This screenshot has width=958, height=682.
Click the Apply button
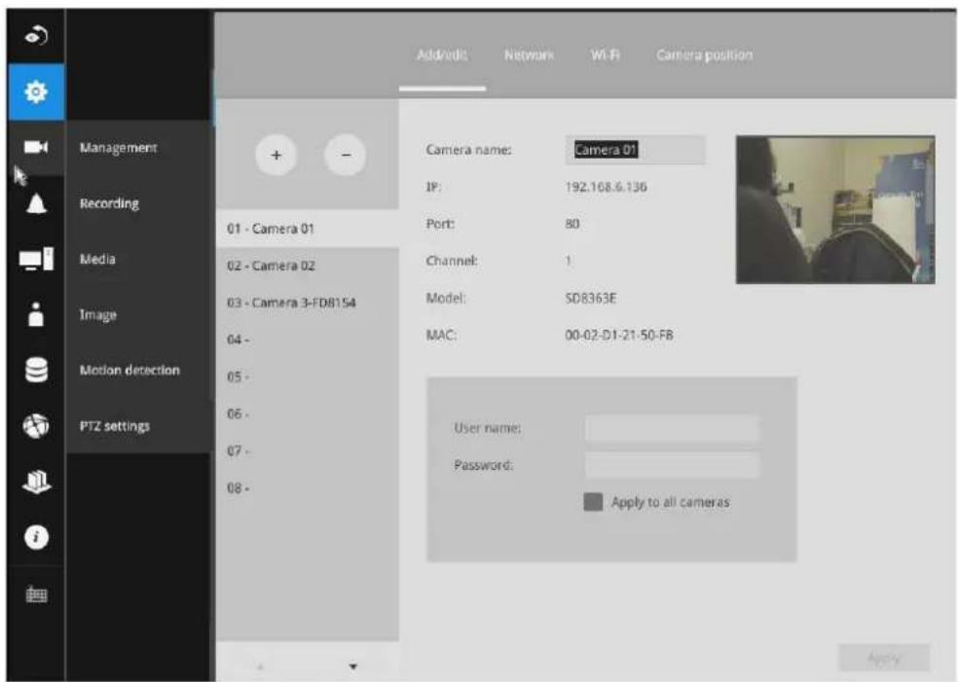coord(884,659)
